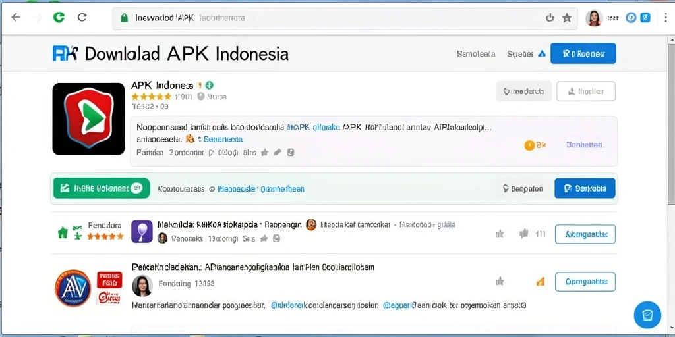Go back using the browser back arrow
This screenshot has height=337, width=675.
pos(16,18)
